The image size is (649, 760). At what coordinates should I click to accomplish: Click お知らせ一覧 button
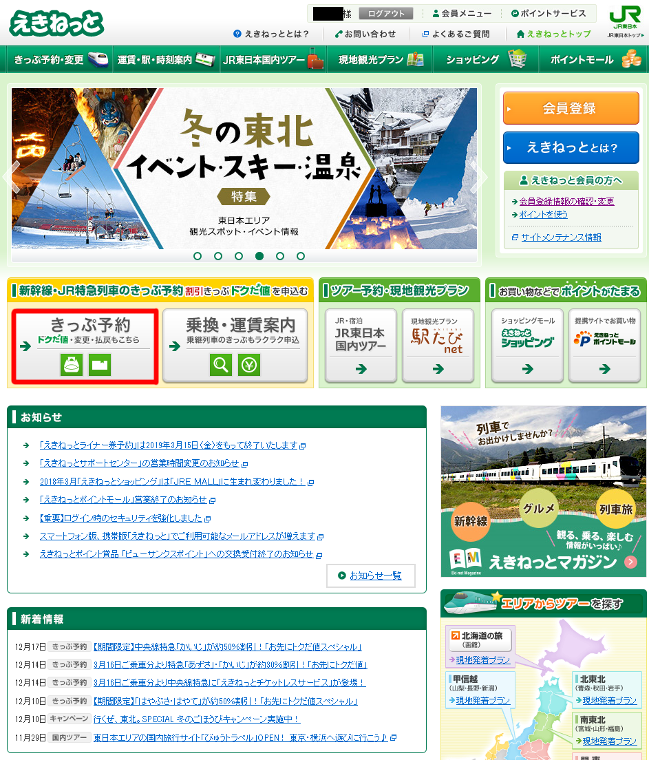(371, 576)
